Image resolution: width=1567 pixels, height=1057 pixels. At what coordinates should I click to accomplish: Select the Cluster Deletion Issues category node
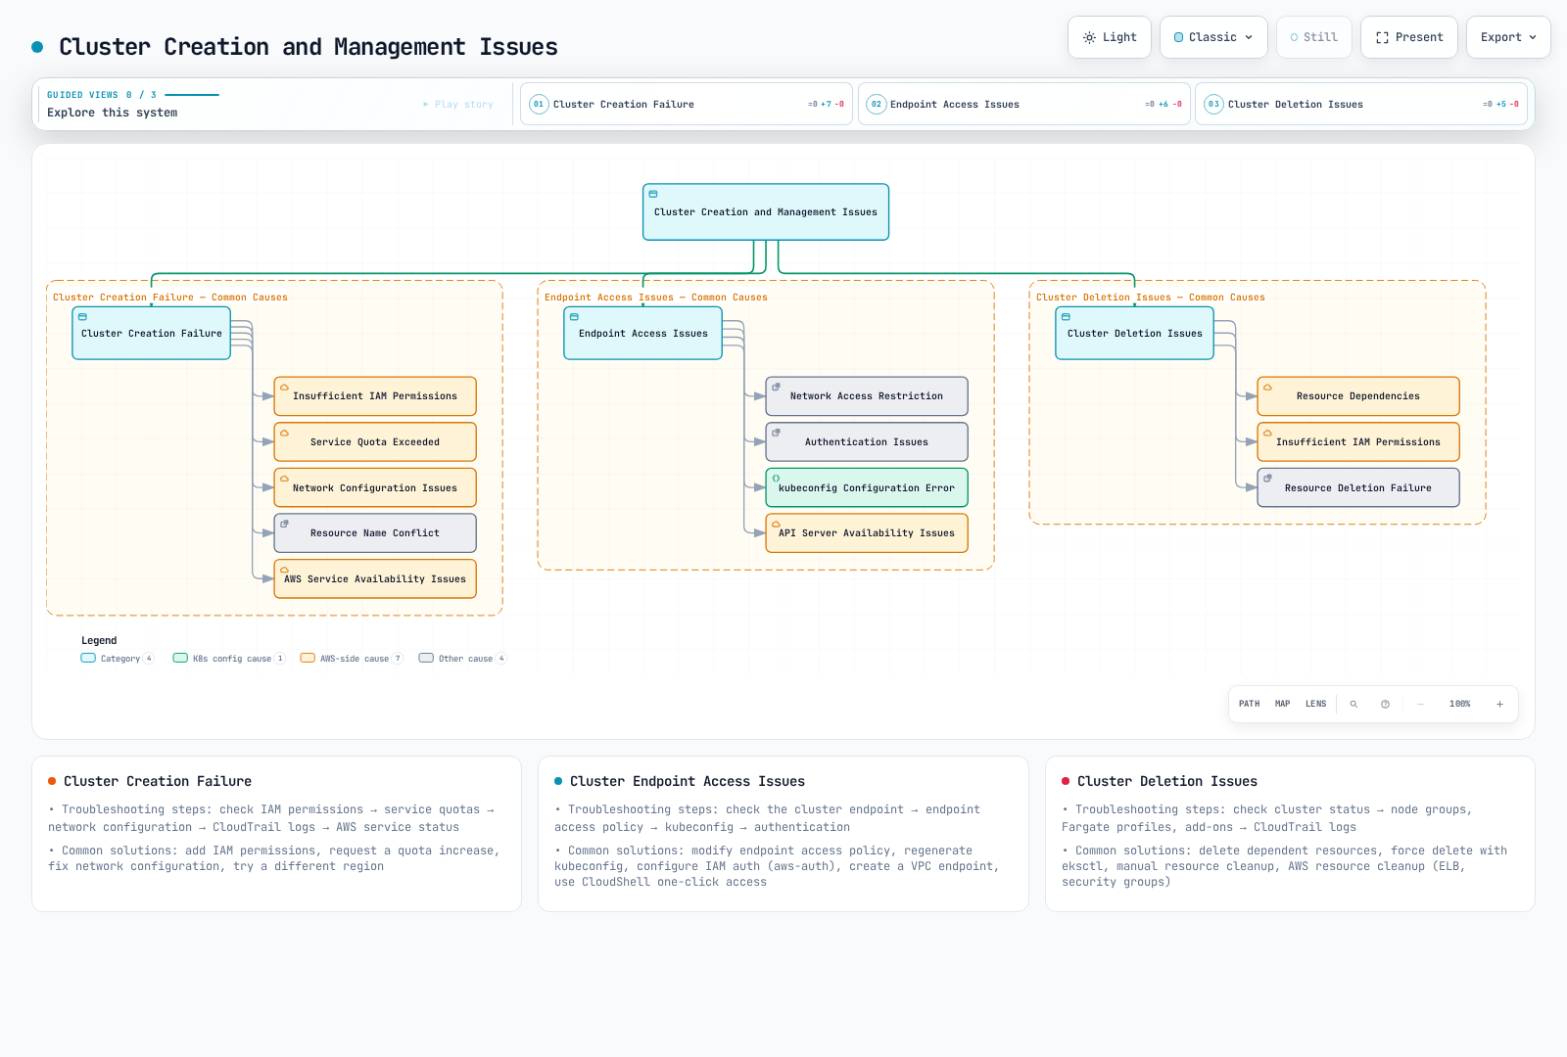1134,333
